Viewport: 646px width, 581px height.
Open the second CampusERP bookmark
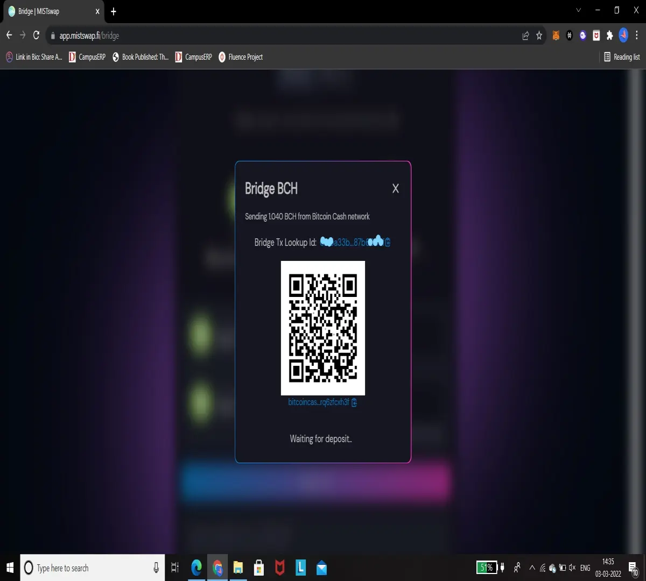(194, 57)
